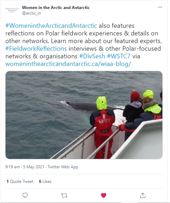Click the retweet arrows icon

[x=64, y=195]
